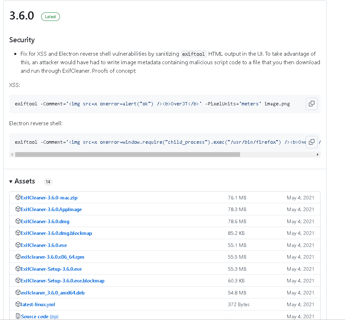345x320 pixels.
Task: Download ExifCleaner-Setup-3.6.0.exe.blockmap file
Action: click(x=62, y=281)
